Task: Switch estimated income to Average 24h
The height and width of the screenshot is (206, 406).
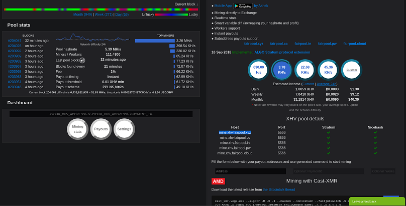Action: (326, 84)
